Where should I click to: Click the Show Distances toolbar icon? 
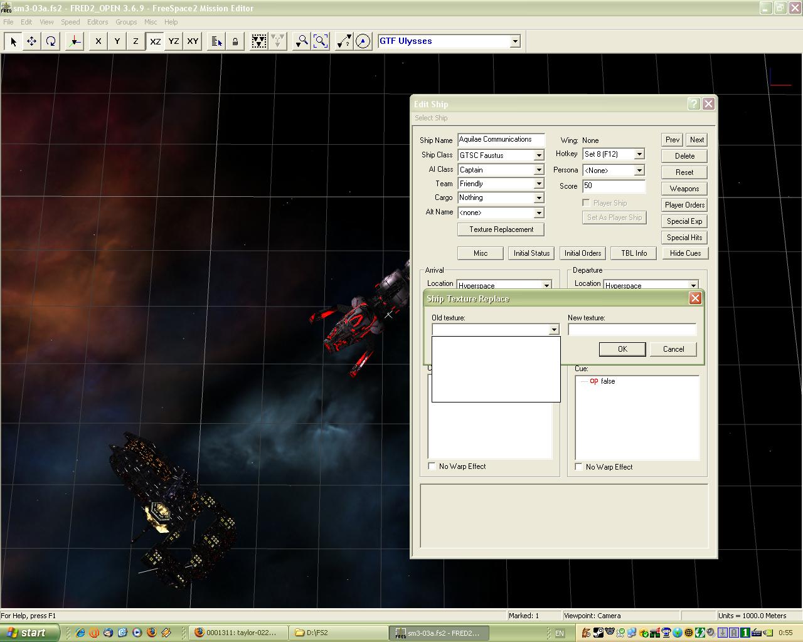click(344, 41)
